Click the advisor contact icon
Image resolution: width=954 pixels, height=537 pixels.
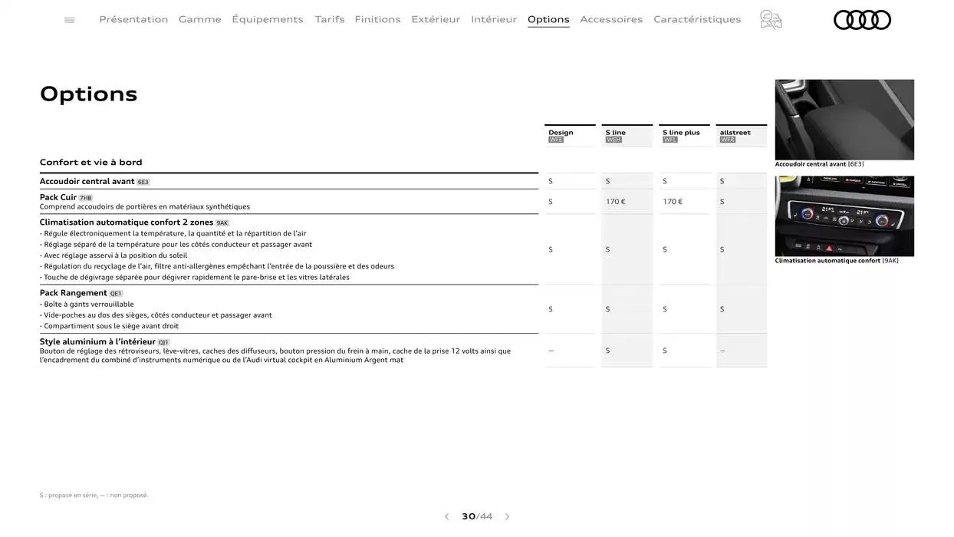770,20
